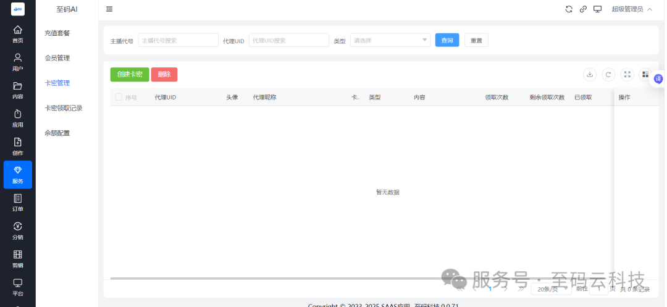667x307 pixels.
Task: Click the table export download icon
Action: click(x=590, y=74)
